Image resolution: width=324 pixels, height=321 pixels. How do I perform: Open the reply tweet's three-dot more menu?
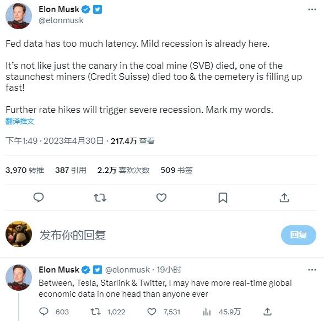312,270
